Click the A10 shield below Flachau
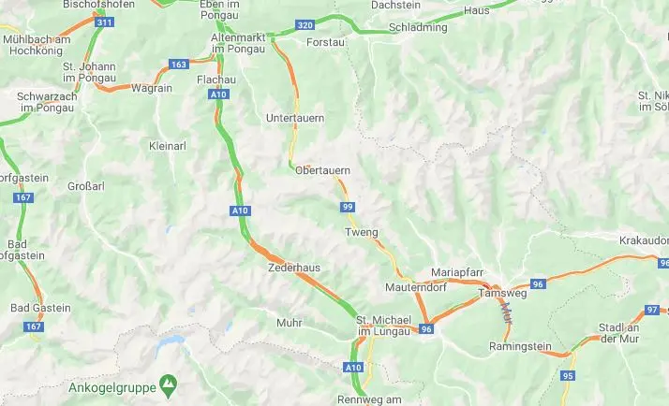Viewport: 669px width, 406px height. (219, 94)
